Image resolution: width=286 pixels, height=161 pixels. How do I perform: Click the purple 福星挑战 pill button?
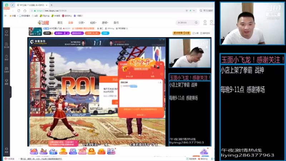coord(62,33)
